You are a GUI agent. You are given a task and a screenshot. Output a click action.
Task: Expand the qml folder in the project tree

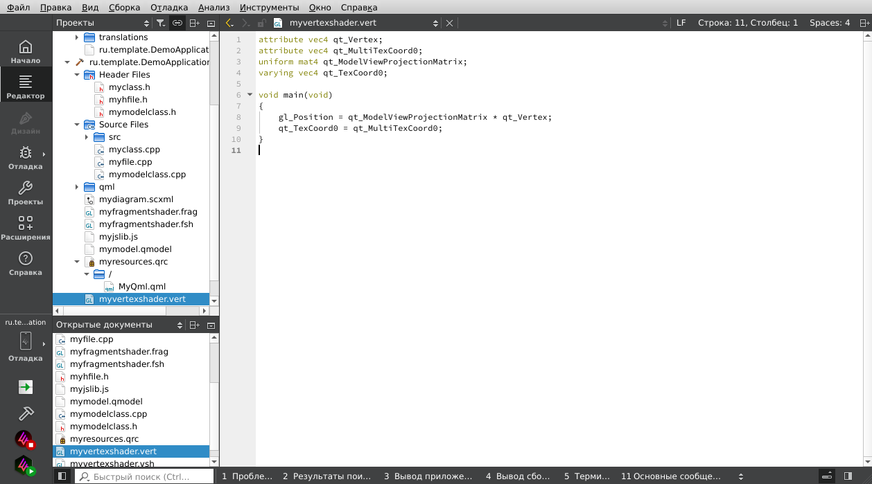pos(77,187)
